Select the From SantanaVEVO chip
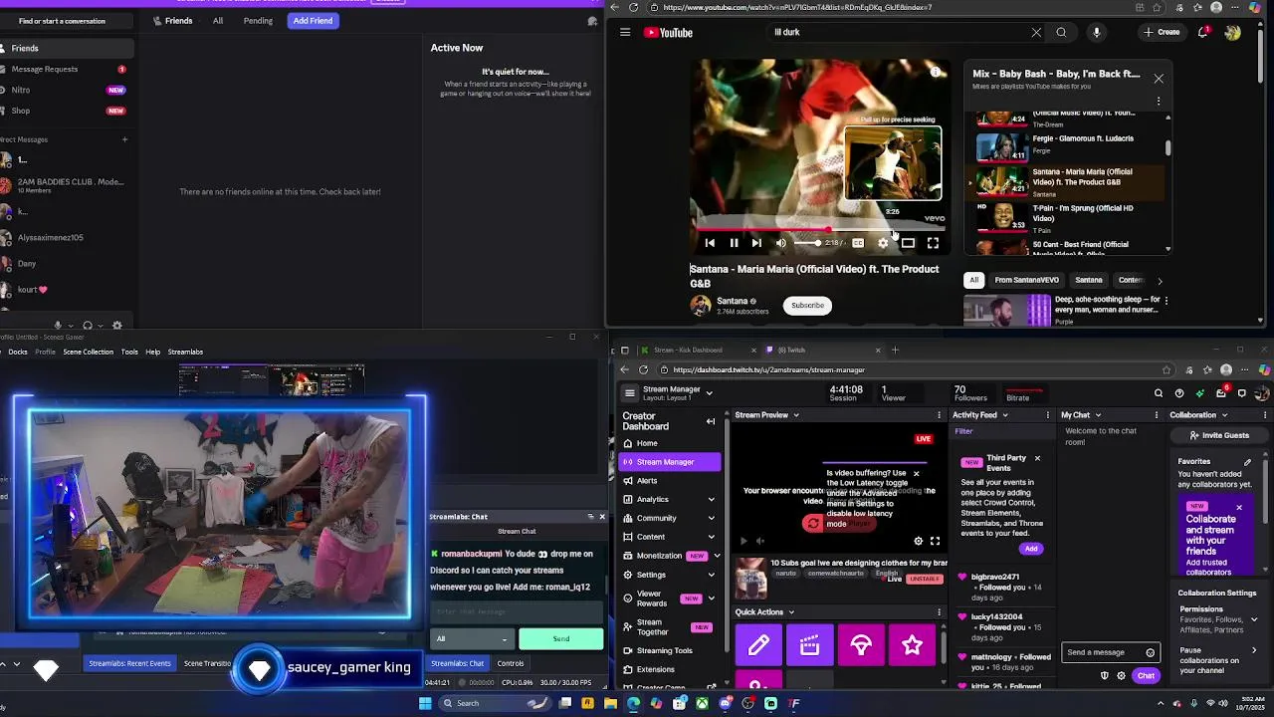The width and height of the screenshot is (1274, 717). [x=1026, y=280]
